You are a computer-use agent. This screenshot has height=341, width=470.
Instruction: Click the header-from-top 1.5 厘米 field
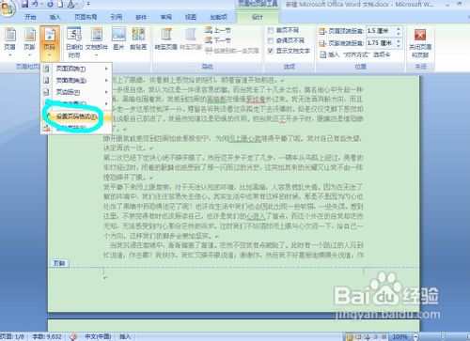coord(380,31)
